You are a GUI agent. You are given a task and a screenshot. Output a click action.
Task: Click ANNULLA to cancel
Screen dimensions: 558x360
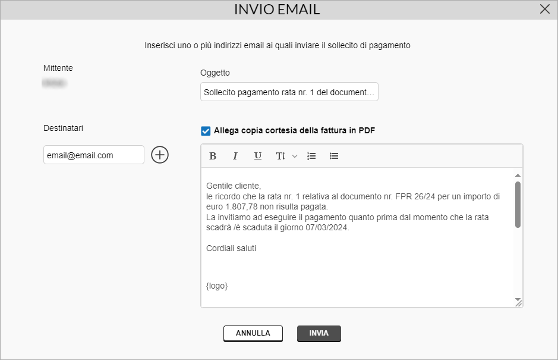253,333
